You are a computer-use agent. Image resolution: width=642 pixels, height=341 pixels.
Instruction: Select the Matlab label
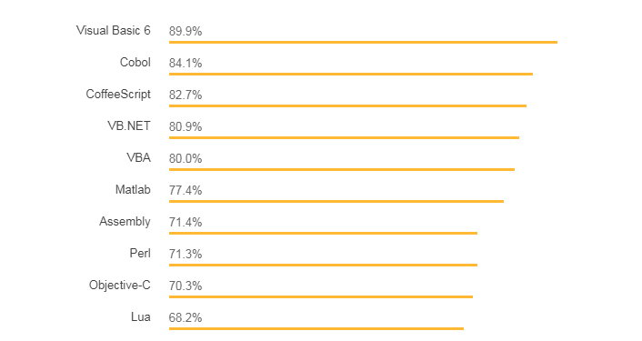point(133,189)
